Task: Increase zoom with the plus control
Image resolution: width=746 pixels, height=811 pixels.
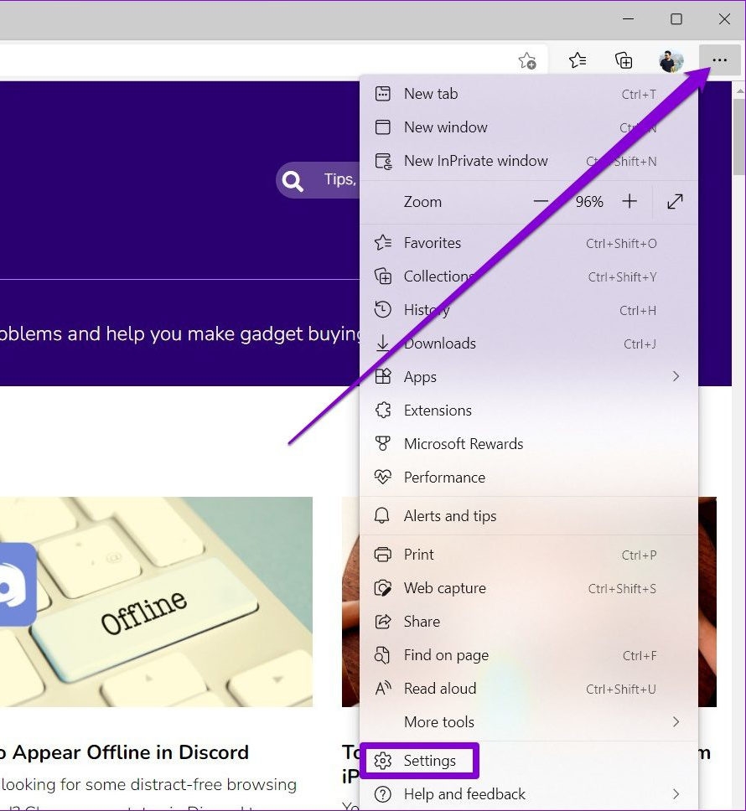Action: pyautogui.click(x=629, y=201)
